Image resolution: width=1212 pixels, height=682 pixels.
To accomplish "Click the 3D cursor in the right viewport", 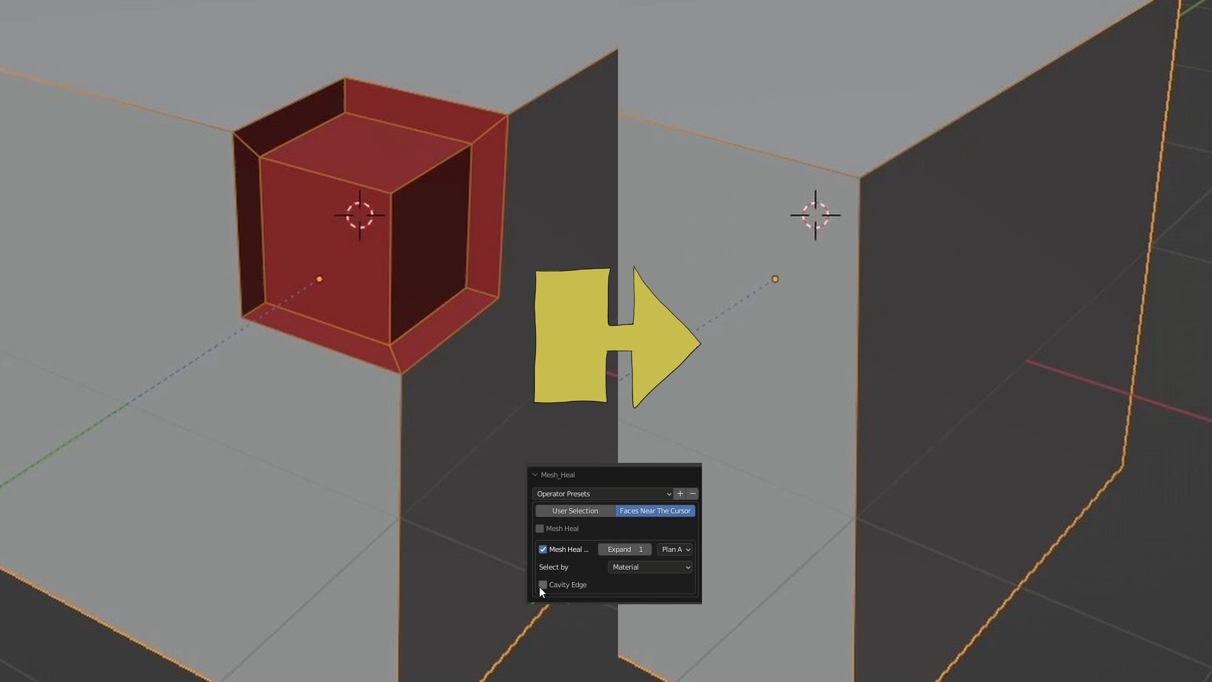I will click(x=816, y=215).
